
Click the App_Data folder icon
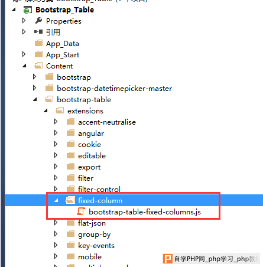coord(38,43)
